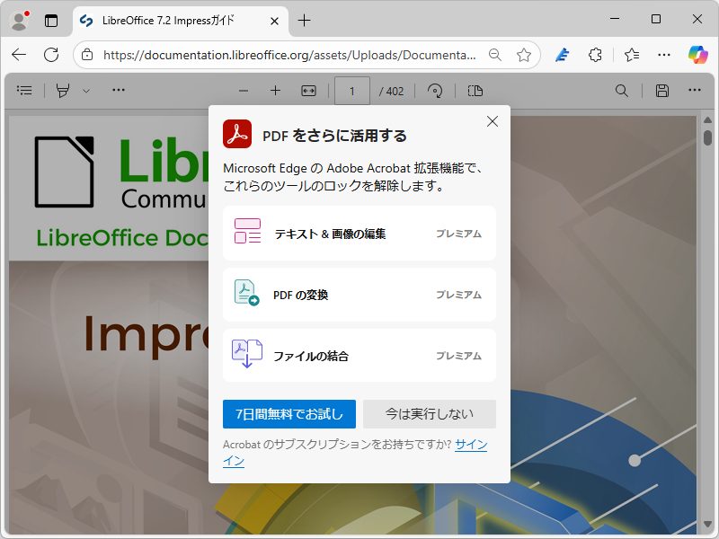The image size is (719, 539).
Task: Search within the PDF document
Action: [x=622, y=90]
